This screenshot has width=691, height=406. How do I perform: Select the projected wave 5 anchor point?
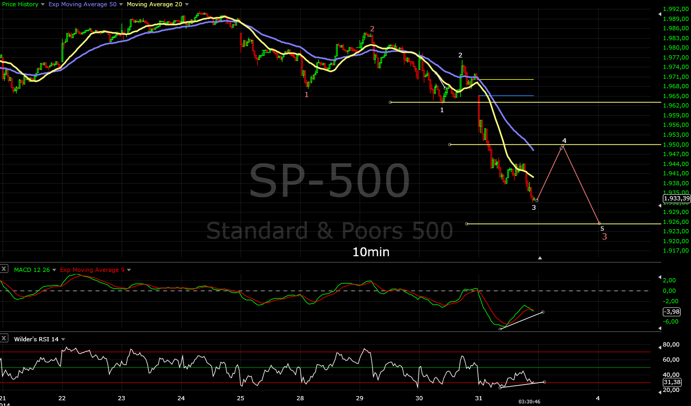point(599,223)
